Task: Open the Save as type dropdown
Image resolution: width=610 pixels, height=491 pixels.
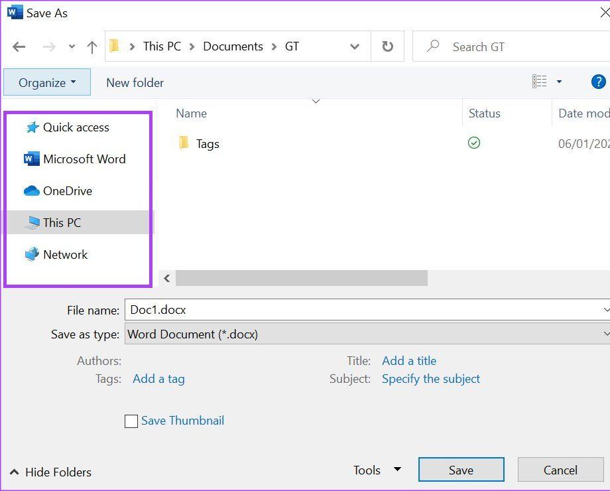Action: [367, 334]
